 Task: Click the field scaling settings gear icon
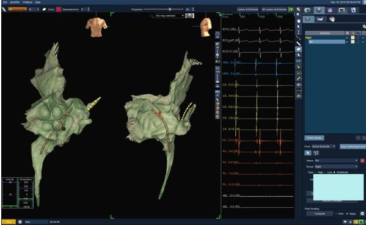[362, 213]
